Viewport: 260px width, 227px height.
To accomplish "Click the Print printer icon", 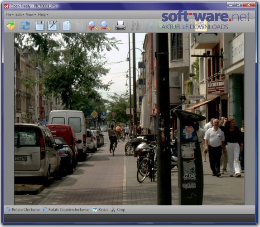I will point(120,25).
